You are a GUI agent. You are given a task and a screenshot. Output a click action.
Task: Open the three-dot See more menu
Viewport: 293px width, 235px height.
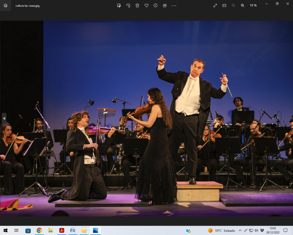click(x=174, y=6)
